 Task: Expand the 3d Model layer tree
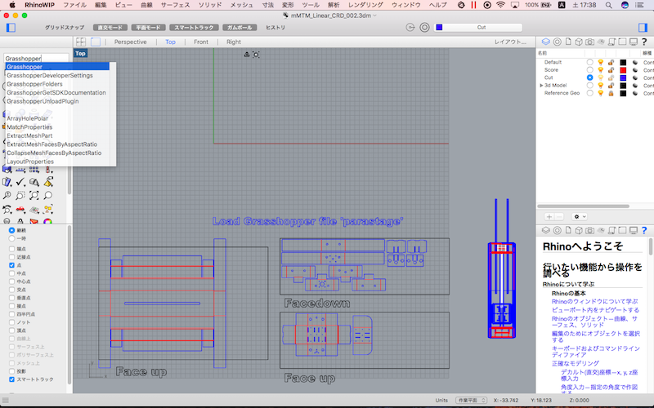541,86
